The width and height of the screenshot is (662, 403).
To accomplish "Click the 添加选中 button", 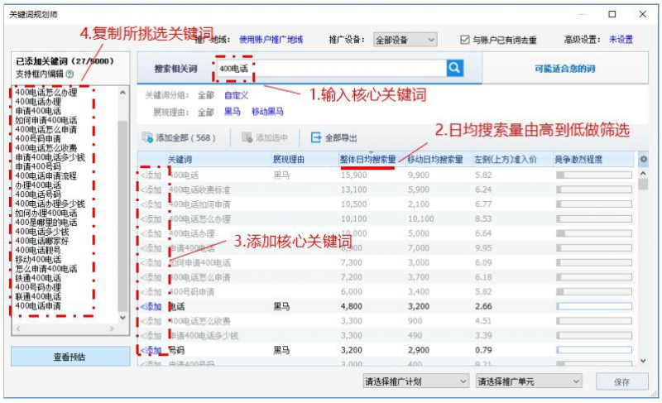I will 265,137.
